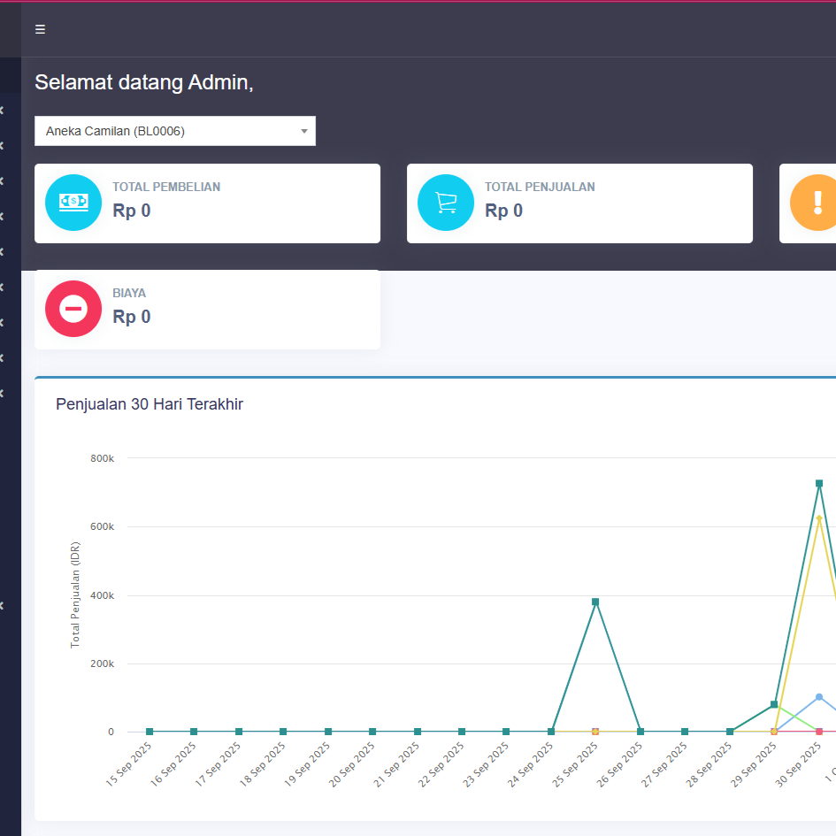
Task: Click the Rp 0 value under Total Penjualan
Action: (x=503, y=211)
